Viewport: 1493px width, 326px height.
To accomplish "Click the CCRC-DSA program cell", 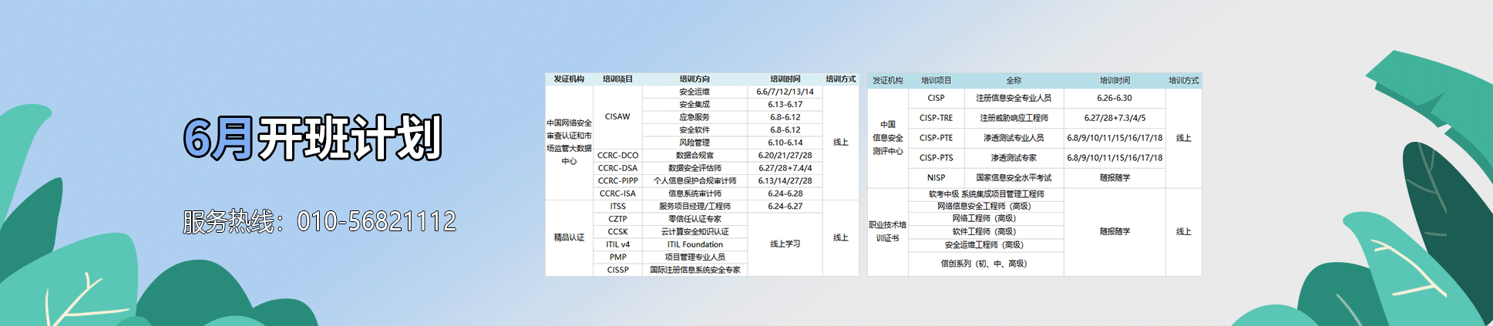I will click(x=617, y=168).
